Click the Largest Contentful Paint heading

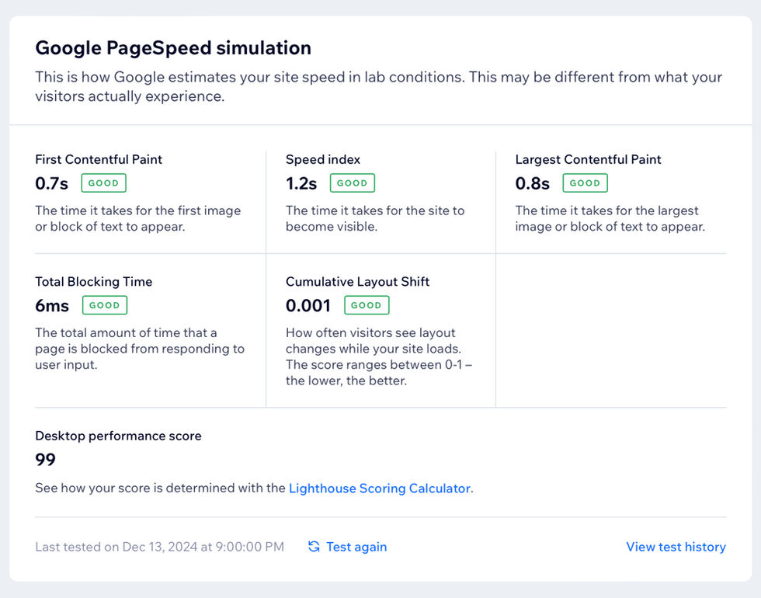click(588, 159)
